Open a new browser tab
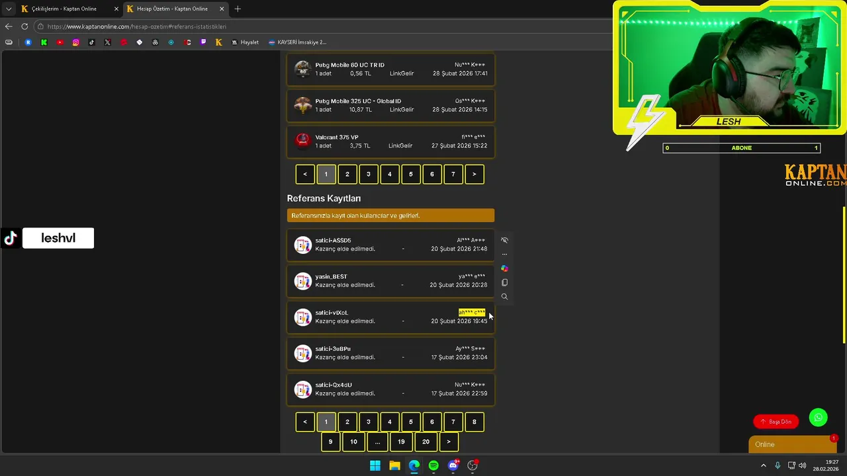 coord(238,9)
